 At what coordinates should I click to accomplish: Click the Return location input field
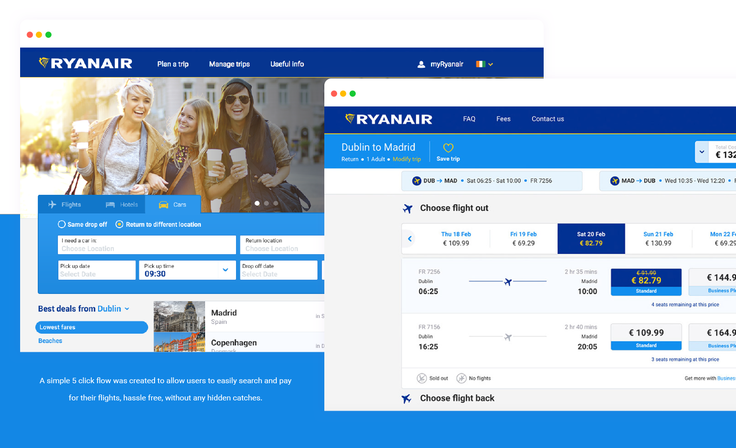pyautogui.click(x=283, y=245)
